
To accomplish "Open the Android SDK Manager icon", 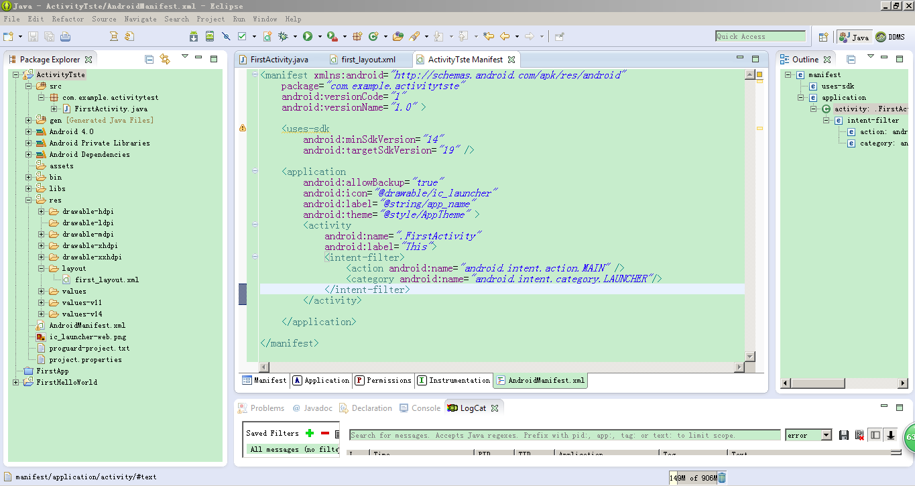I will pyautogui.click(x=193, y=36).
